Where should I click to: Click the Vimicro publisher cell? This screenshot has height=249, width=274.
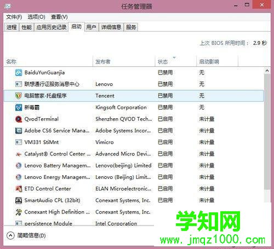tap(105, 142)
